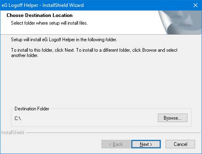
Task: Click the curled page graphic in header
Action: (x=180, y=22)
